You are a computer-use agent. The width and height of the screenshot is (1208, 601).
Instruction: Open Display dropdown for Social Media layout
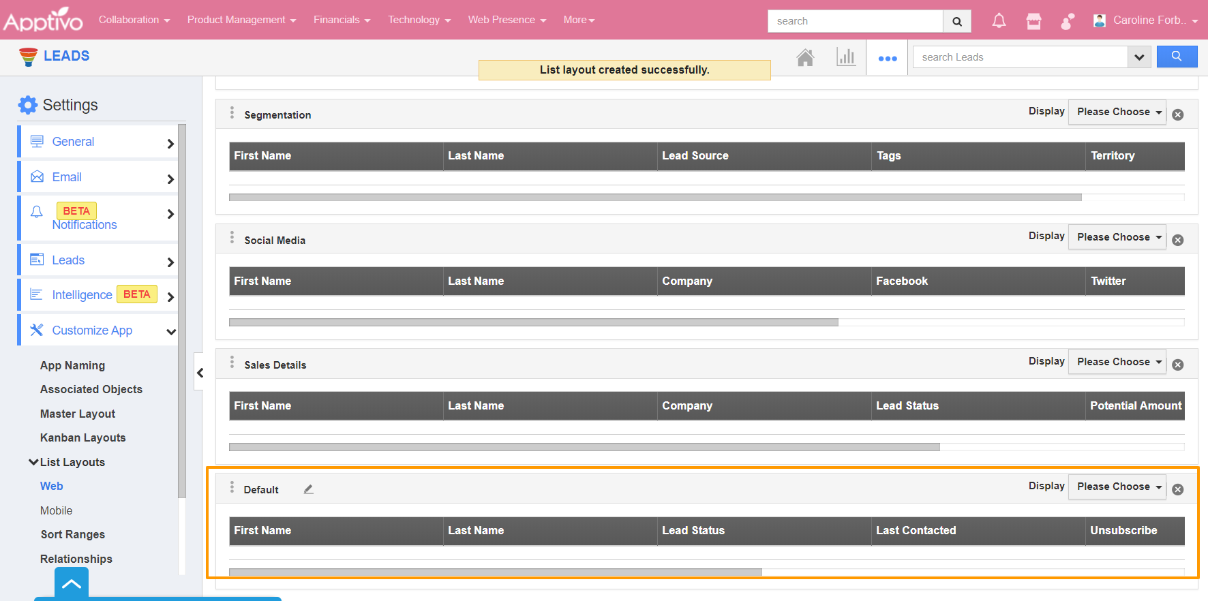[1117, 237]
